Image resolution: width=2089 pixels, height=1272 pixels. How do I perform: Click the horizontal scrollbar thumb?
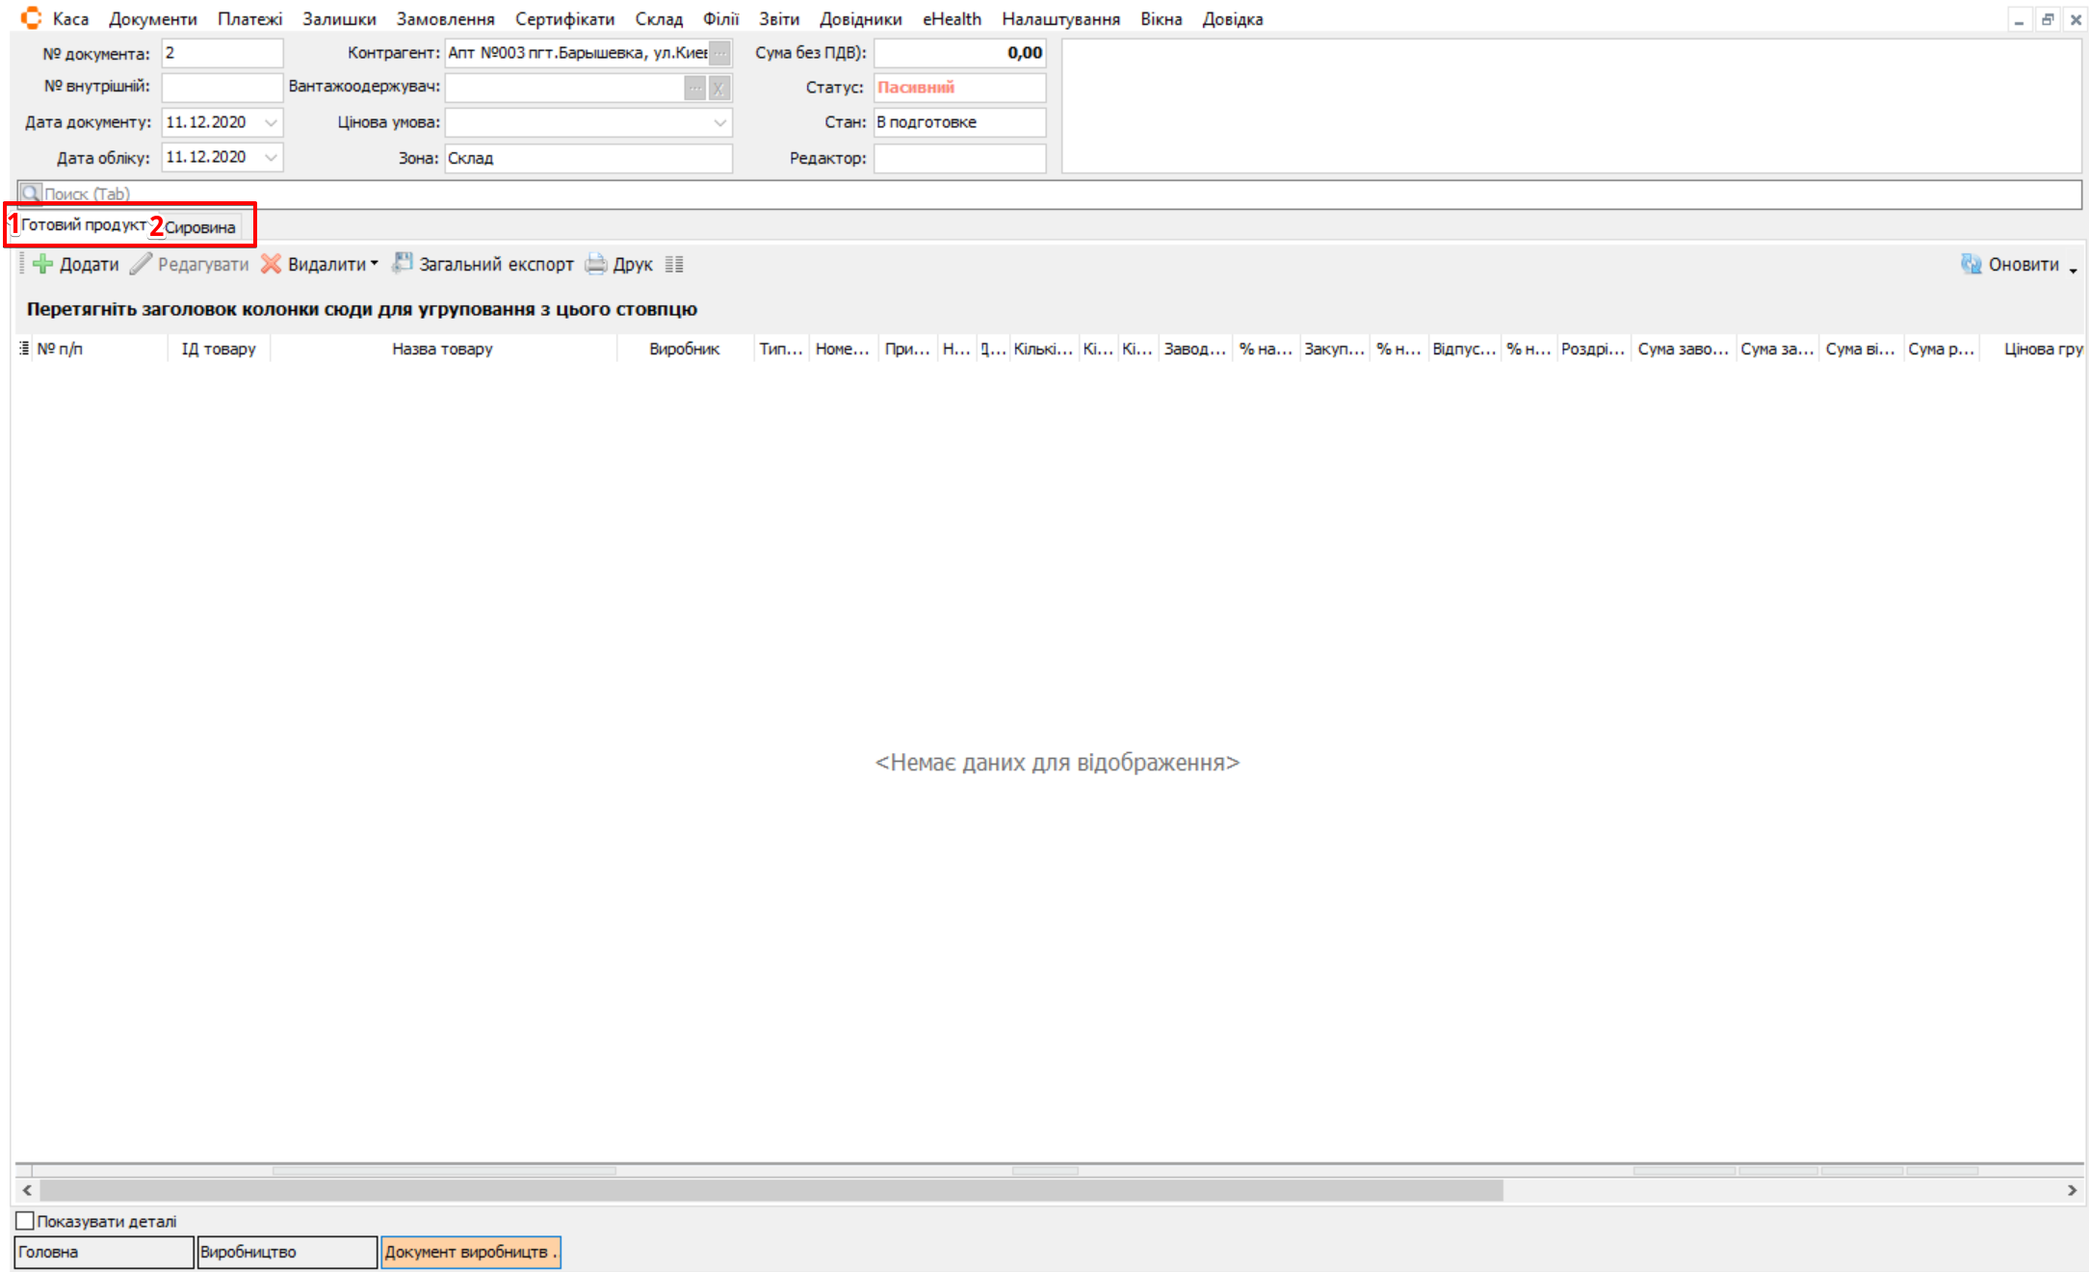[x=770, y=1191]
